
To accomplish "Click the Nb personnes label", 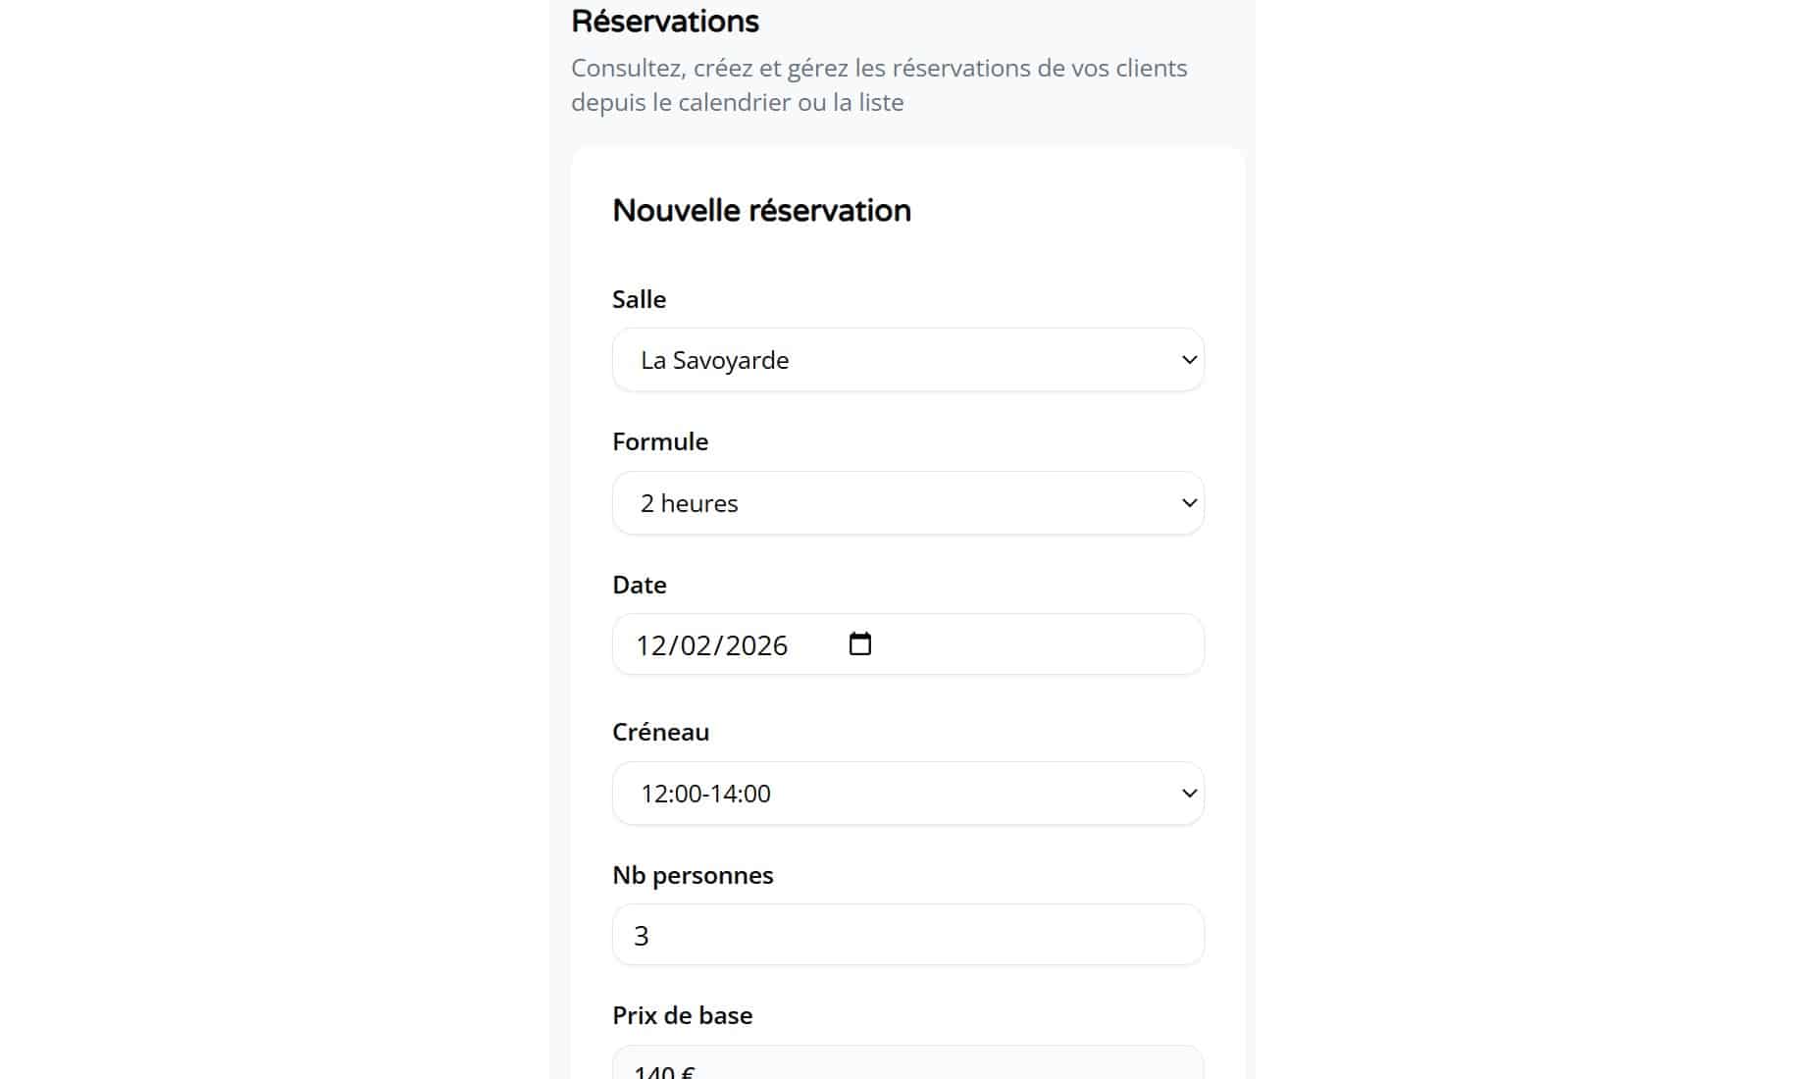I will (x=693, y=874).
